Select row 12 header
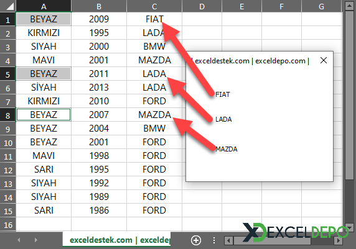356x249 pixels. pos(7,170)
